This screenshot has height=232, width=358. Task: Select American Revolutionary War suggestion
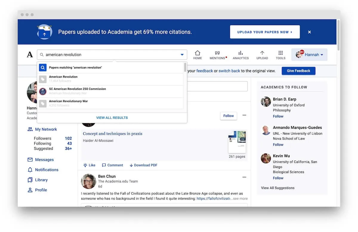tap(110, 103)
